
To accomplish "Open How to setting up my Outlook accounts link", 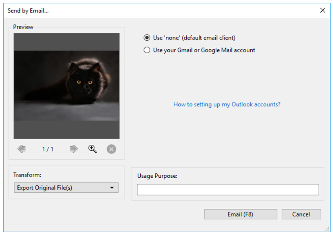I will point(227,104).
